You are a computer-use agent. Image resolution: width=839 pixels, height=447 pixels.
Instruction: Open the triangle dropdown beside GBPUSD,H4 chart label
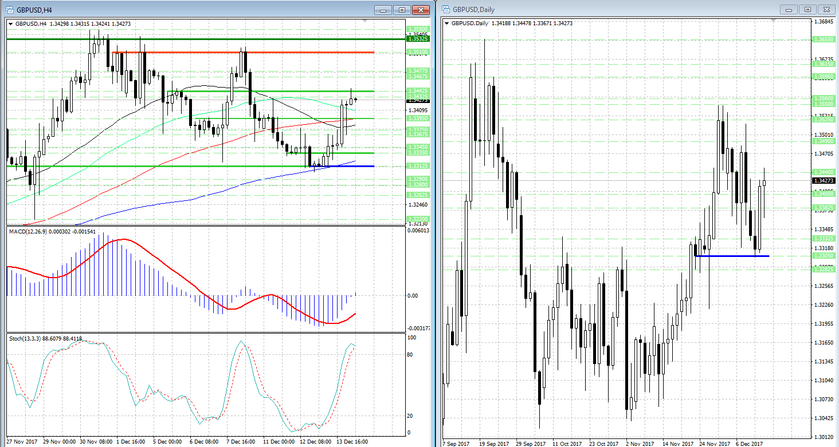coord(11,23)
